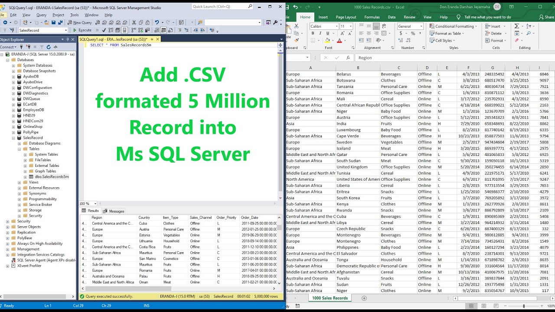The width and height of the screenshot is (555, 312).
Task: Open Activity Monitor icon in Object Explorer
Action: pos(55,47)
